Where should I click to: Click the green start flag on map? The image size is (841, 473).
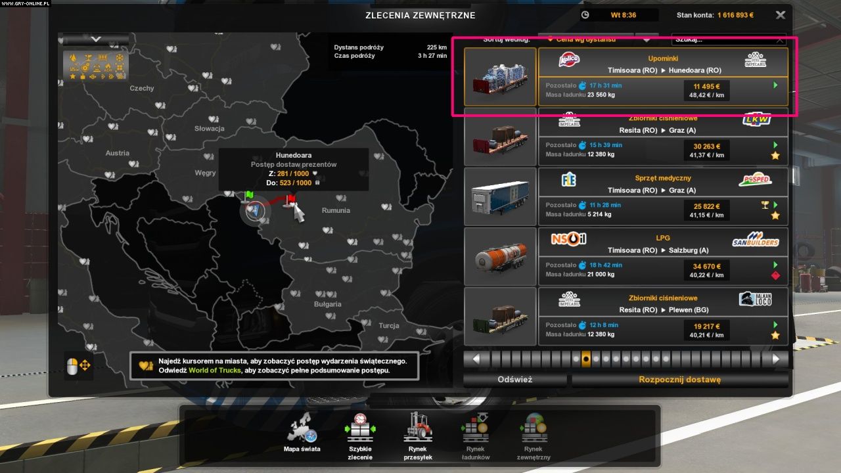click(x=249, y=195)
